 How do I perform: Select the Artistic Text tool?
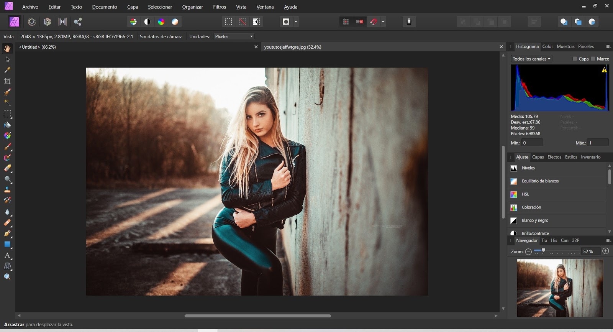7,255
